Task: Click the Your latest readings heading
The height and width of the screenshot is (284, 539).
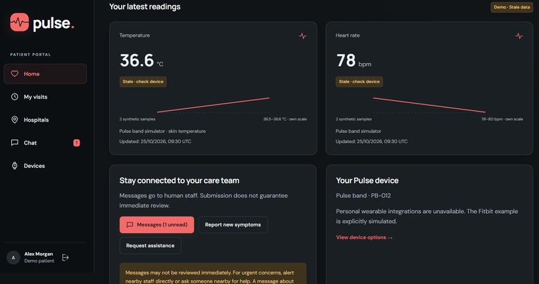Action: (x=144, y=7)
